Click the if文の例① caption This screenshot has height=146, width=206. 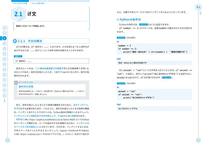(131, 38)
